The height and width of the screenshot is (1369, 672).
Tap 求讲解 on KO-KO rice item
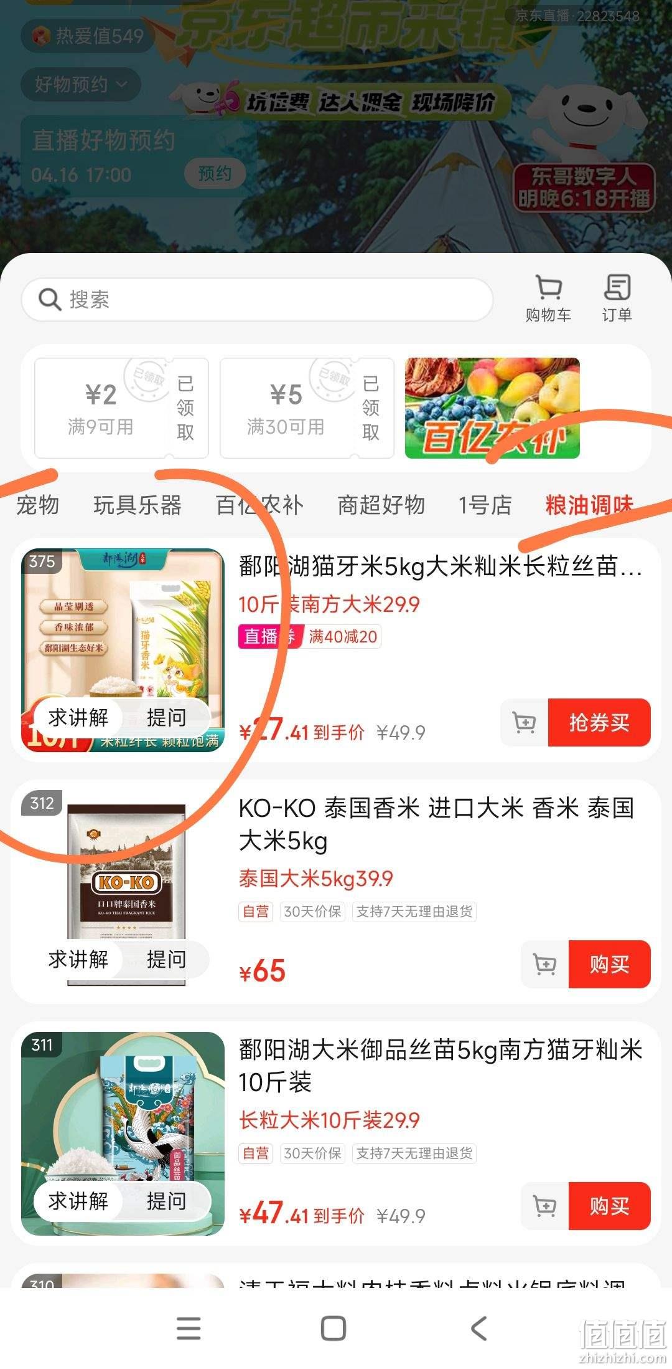click(x=78, y=960)
